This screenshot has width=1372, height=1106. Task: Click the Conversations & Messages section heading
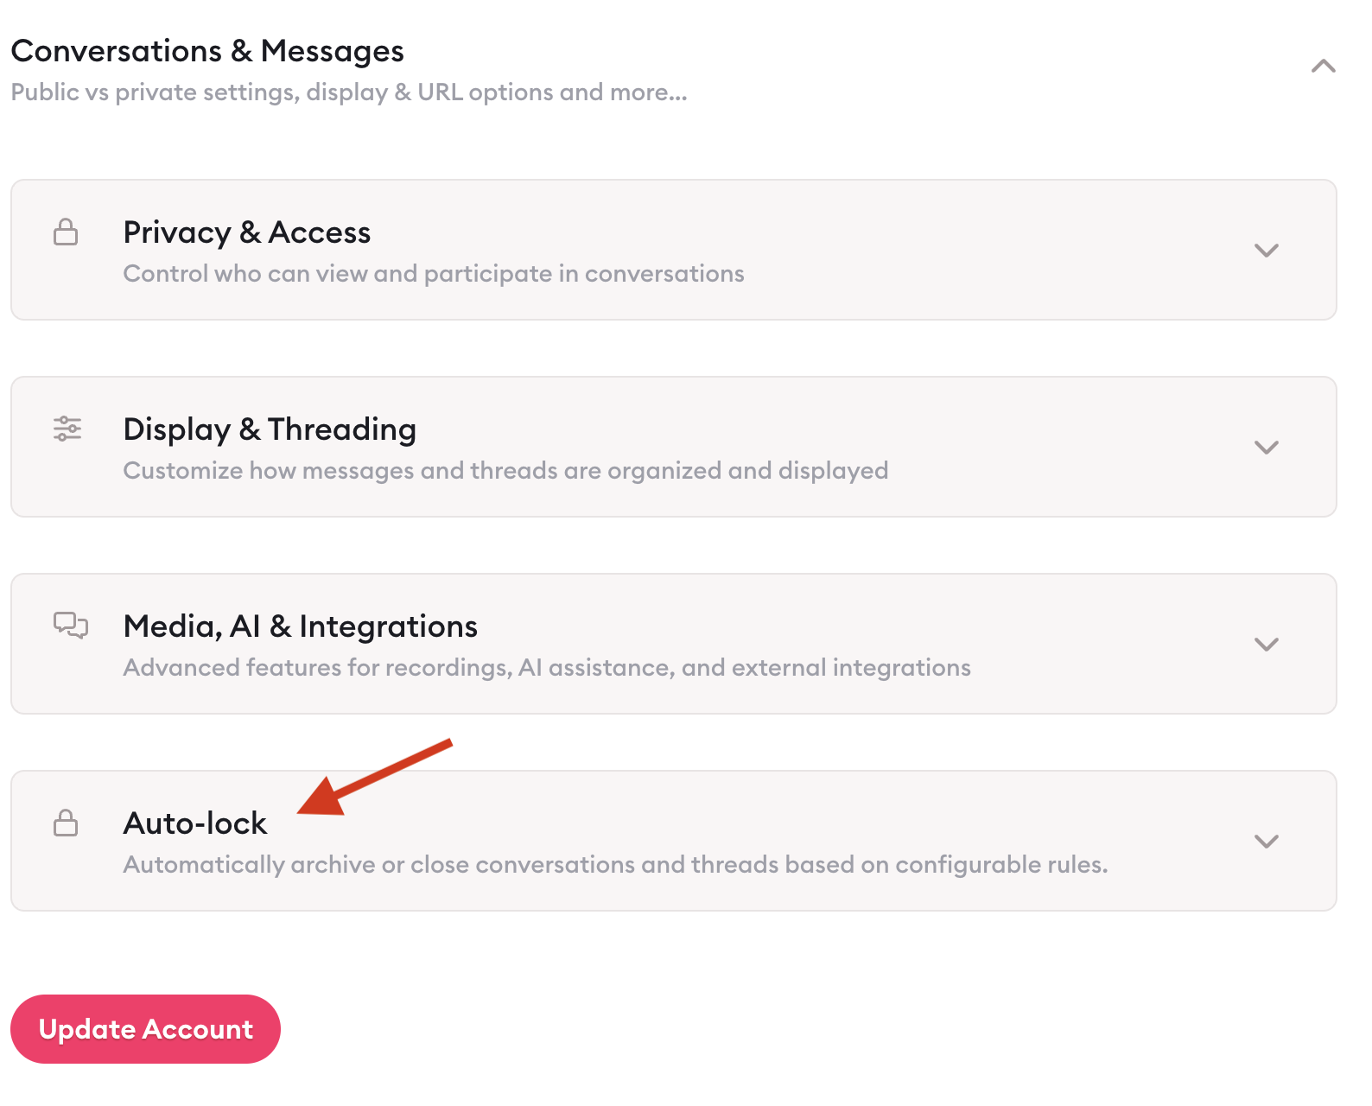[207, 51]
